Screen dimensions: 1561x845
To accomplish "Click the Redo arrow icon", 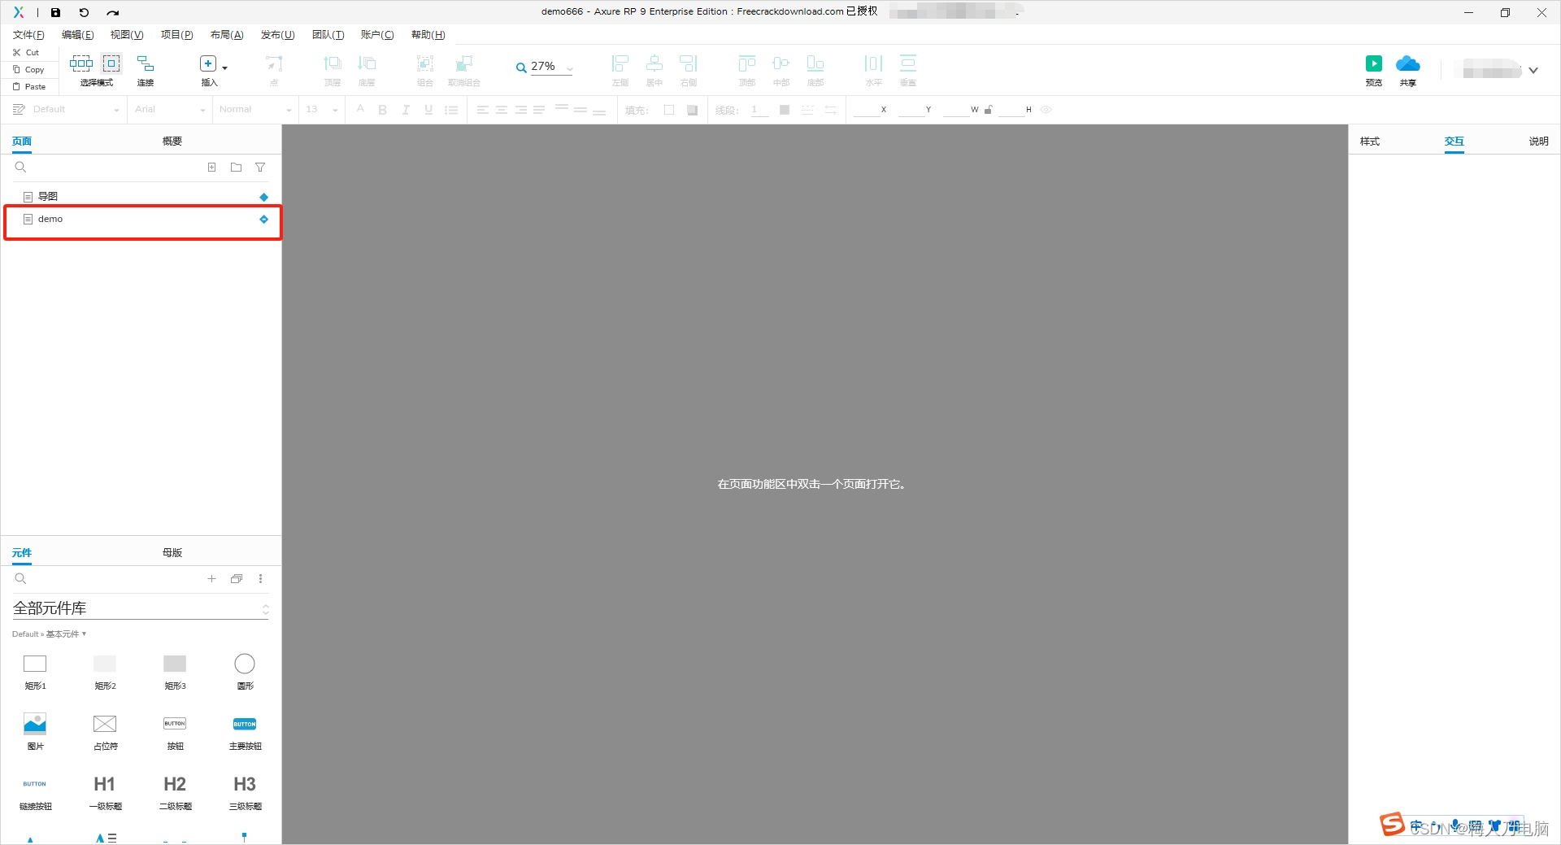I will pos(113,12).
